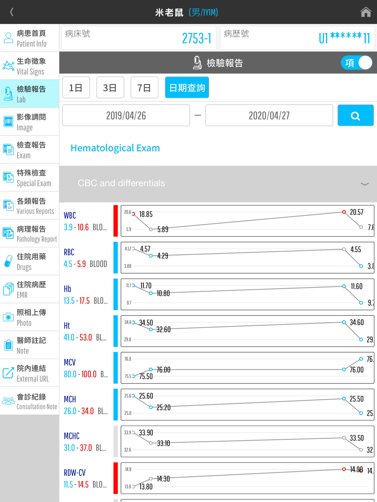Image resolution: width=377 pixels, height=502 pixels.
Task: Click the 4.29 RBC data point
Action: (151, 256)
